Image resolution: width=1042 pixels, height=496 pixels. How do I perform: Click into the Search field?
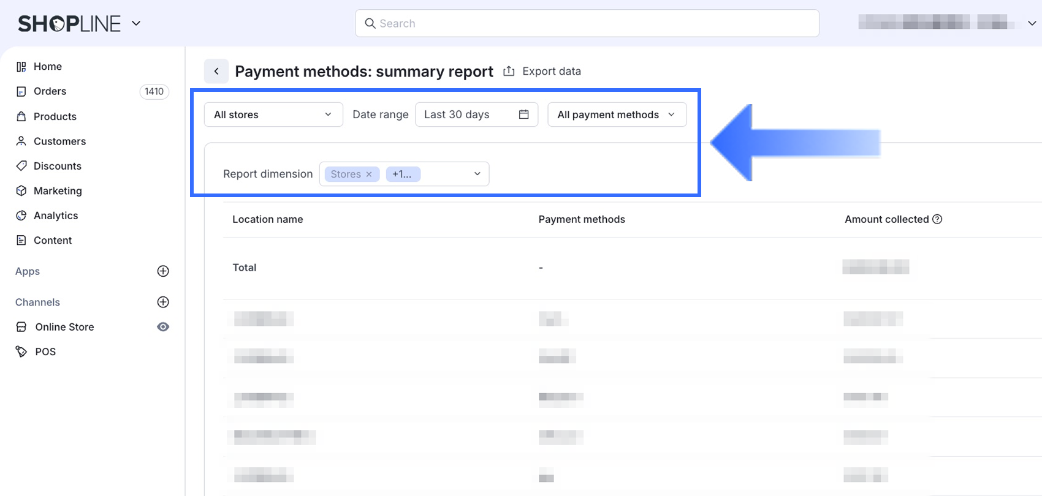(x=587, y=23)
